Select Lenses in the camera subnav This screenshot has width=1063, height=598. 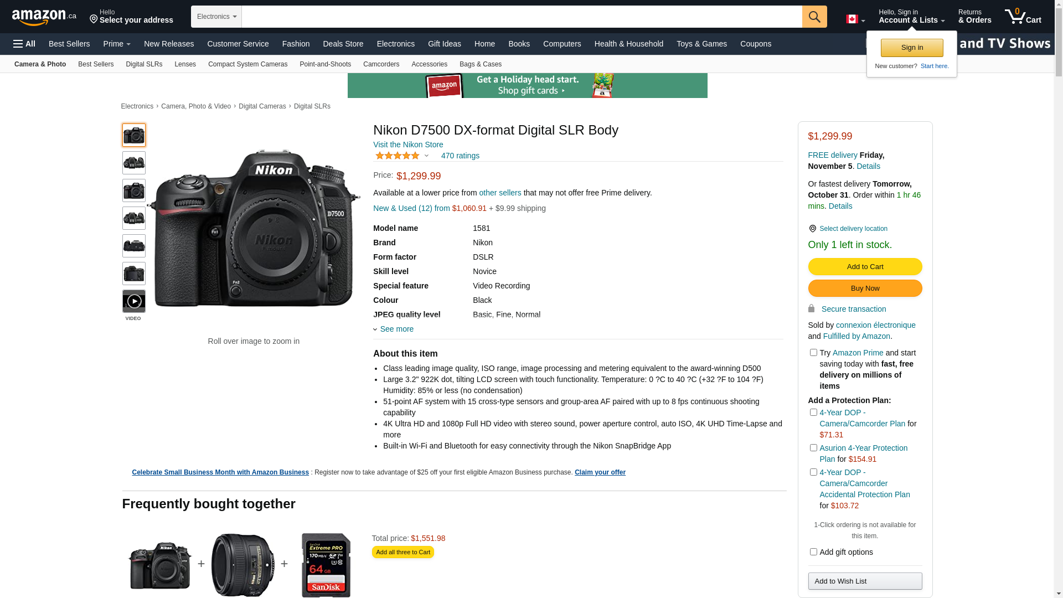point(185,64)
